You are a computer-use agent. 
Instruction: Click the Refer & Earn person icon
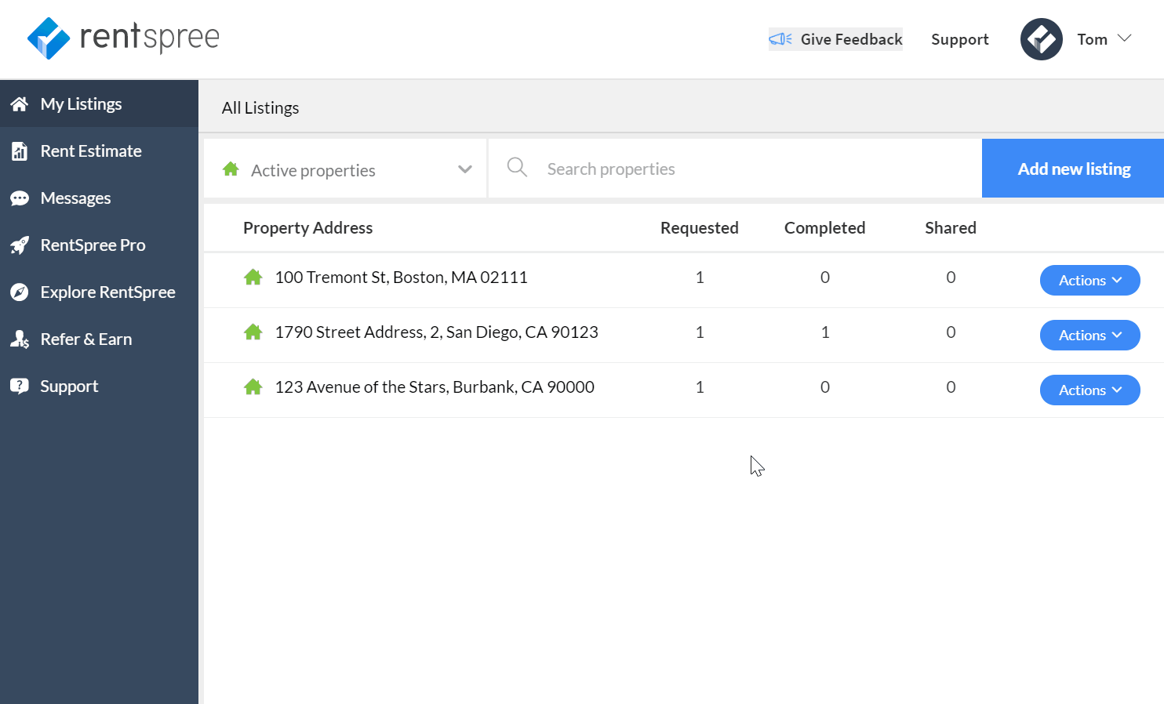(x=20, y=339)
